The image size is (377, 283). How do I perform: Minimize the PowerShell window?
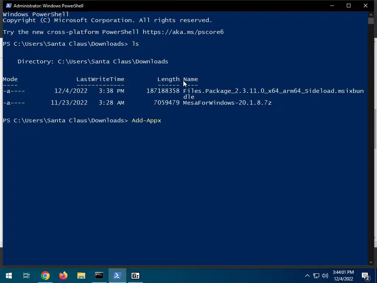(x=332, y=6)
